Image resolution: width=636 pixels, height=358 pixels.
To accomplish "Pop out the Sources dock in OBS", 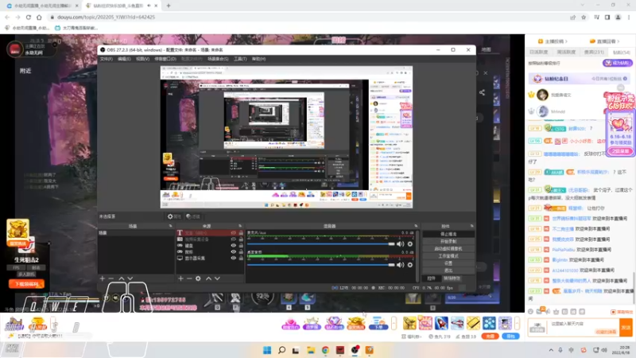I will (240, 226).
